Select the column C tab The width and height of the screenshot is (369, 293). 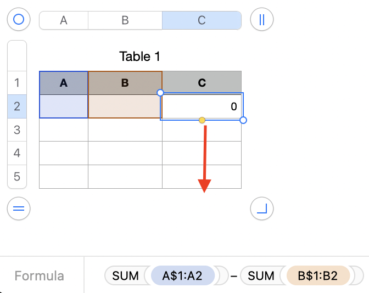pos(202,20)
